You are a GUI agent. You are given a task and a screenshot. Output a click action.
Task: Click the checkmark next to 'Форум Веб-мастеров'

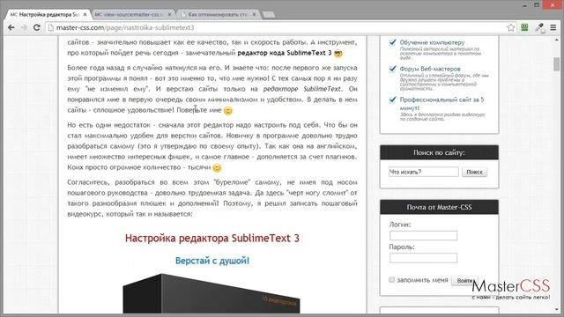pos(392,69)
